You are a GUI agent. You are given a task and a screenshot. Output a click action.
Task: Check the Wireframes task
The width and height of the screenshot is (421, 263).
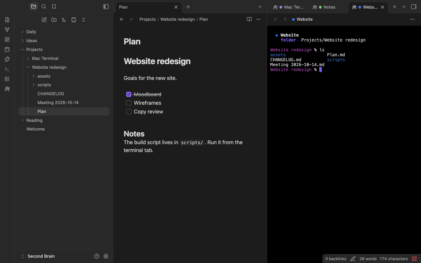(x=129, y=103)
